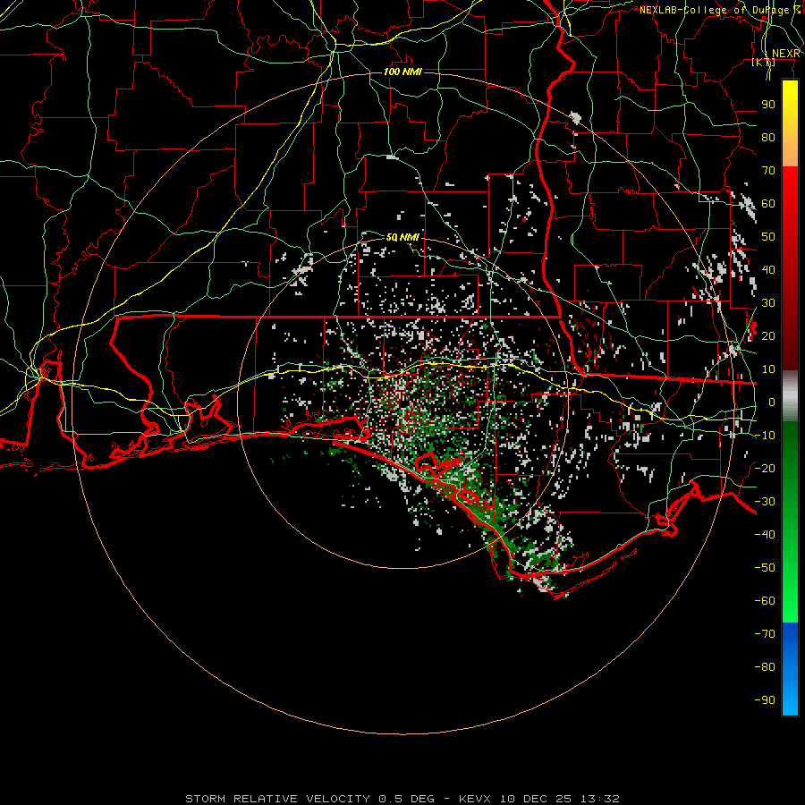Select the bright green segment of the color bar

(790, 522)
